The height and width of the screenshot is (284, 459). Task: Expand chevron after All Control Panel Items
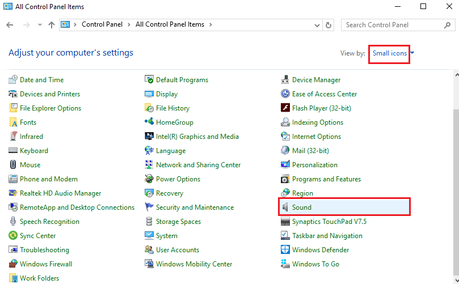pyautogui.click(x=210, y=24)
